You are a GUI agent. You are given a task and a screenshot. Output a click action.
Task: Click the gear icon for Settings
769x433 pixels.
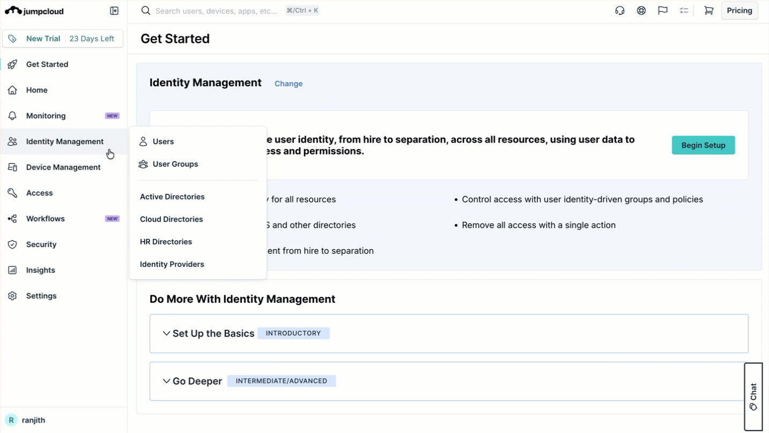click(12, 296)
